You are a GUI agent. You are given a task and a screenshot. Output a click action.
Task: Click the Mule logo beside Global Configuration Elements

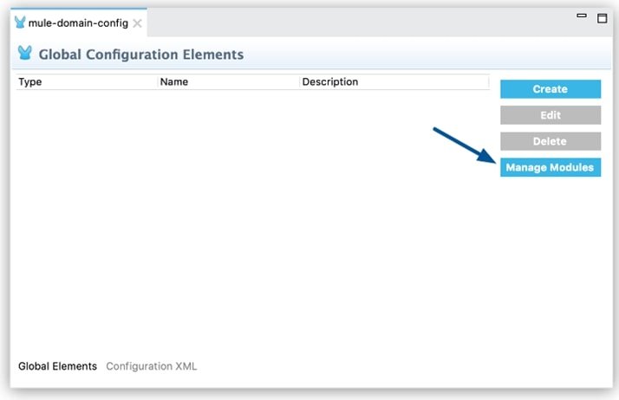click(x=25, y=53)
